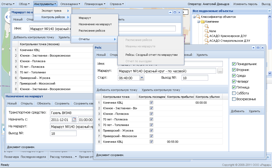Choose Расписание рейсов under Контроль рейсов
The height and width of the screenshot is (168, 272).
(95, 31)
